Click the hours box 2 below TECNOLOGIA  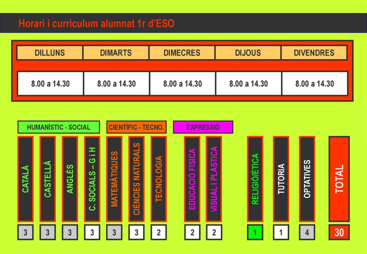click(159, 232)
